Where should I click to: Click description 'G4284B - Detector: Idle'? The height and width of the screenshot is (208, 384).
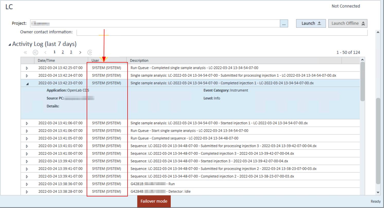click(x=161, y=192)
